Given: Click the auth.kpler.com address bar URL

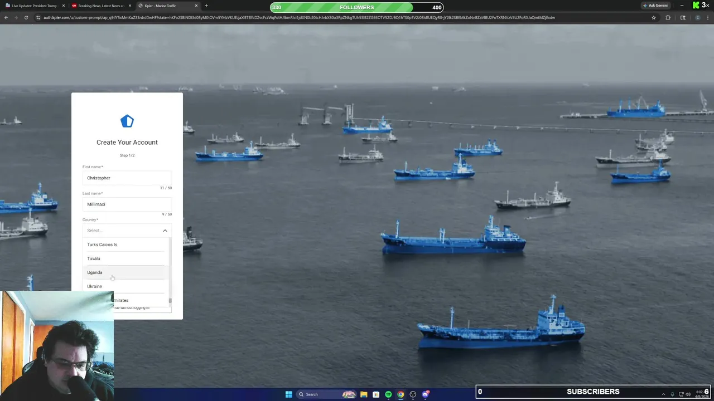Looking at the screenshot, I should 299,17.
